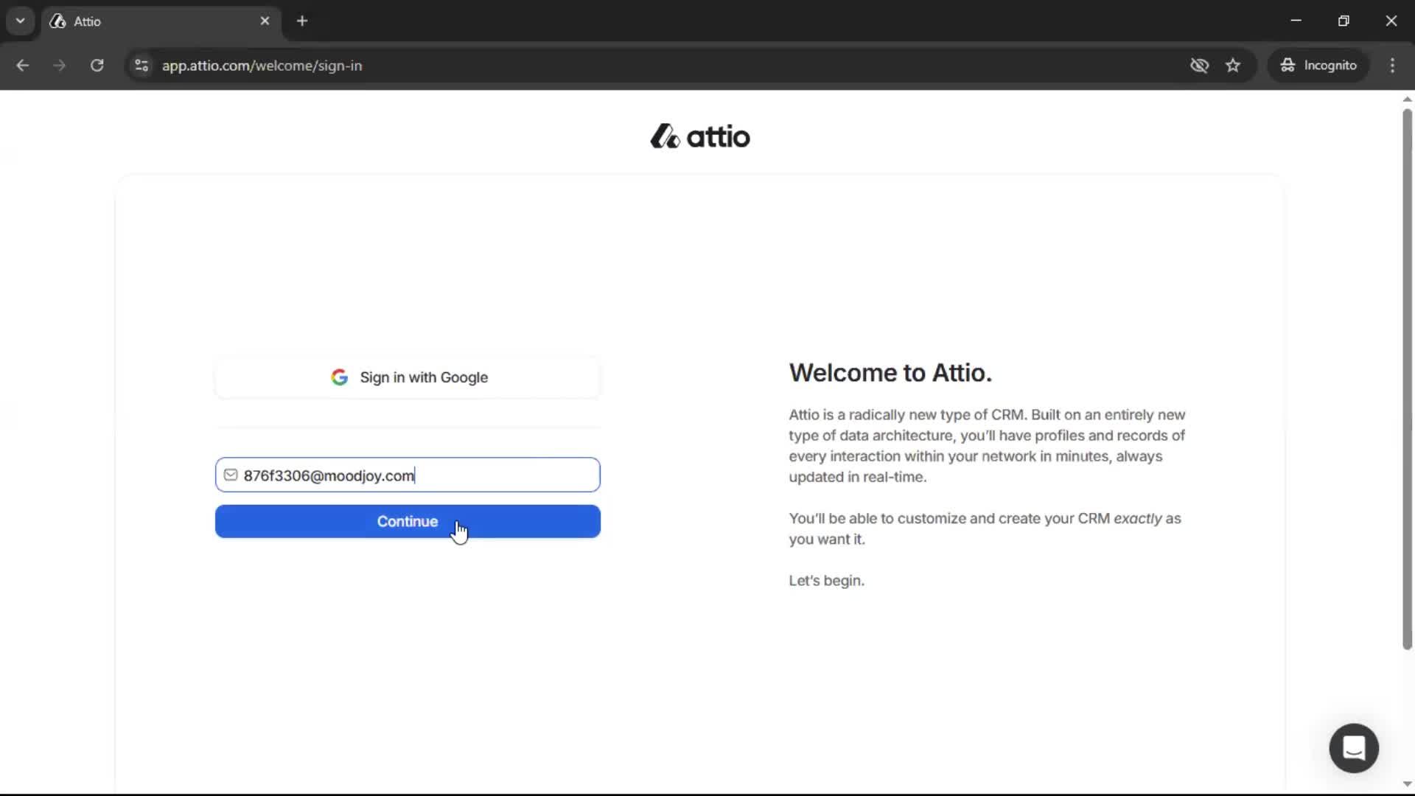Click the Attio logo at page top
The width and height of the screenshot is (1415, 796).
coord(700,136)
